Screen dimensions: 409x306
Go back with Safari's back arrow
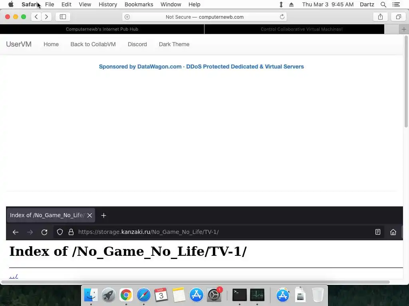(36, 17)
